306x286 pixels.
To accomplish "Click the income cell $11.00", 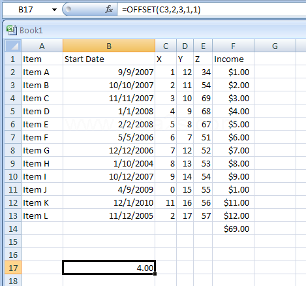I will point(233,202).
